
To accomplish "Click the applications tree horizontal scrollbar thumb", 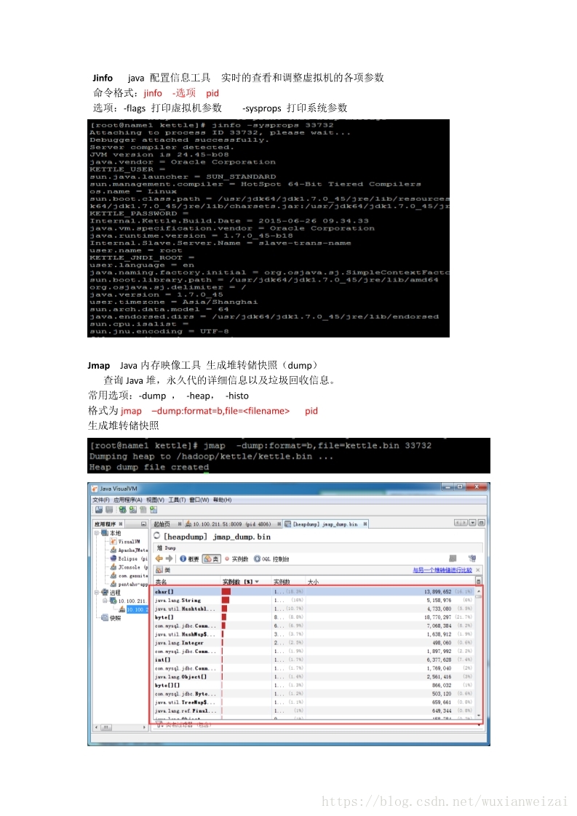I will click(x=106, y=727).
